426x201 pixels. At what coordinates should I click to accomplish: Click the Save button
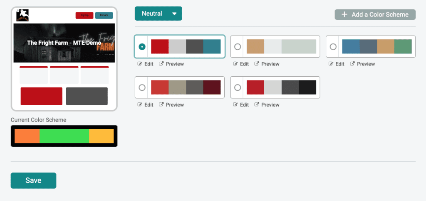pos(33,180)
